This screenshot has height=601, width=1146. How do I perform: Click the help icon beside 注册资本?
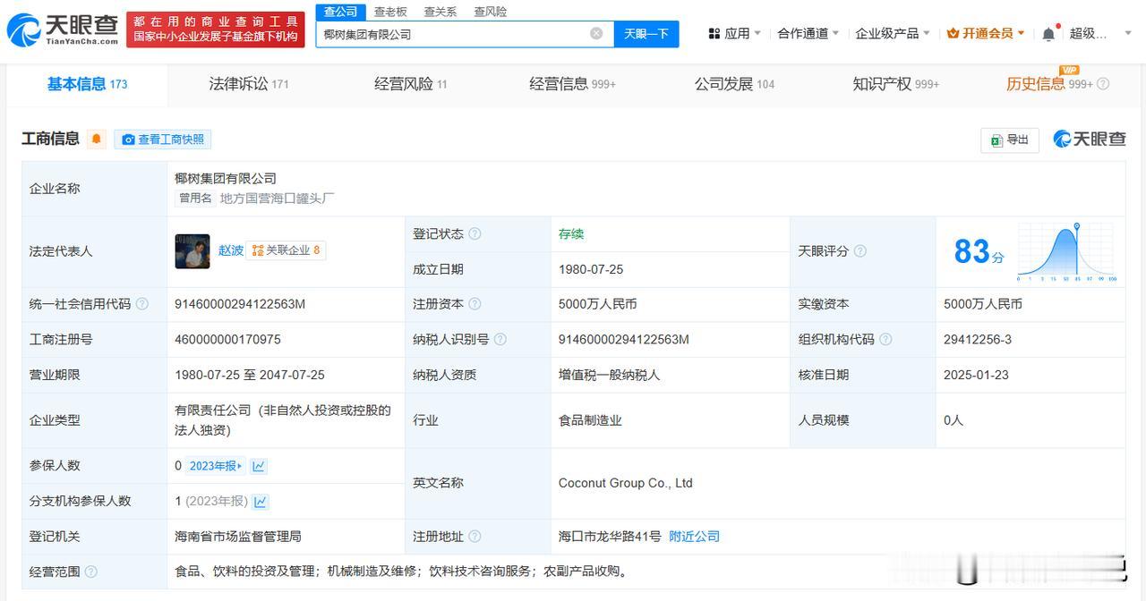coord(475,304)
